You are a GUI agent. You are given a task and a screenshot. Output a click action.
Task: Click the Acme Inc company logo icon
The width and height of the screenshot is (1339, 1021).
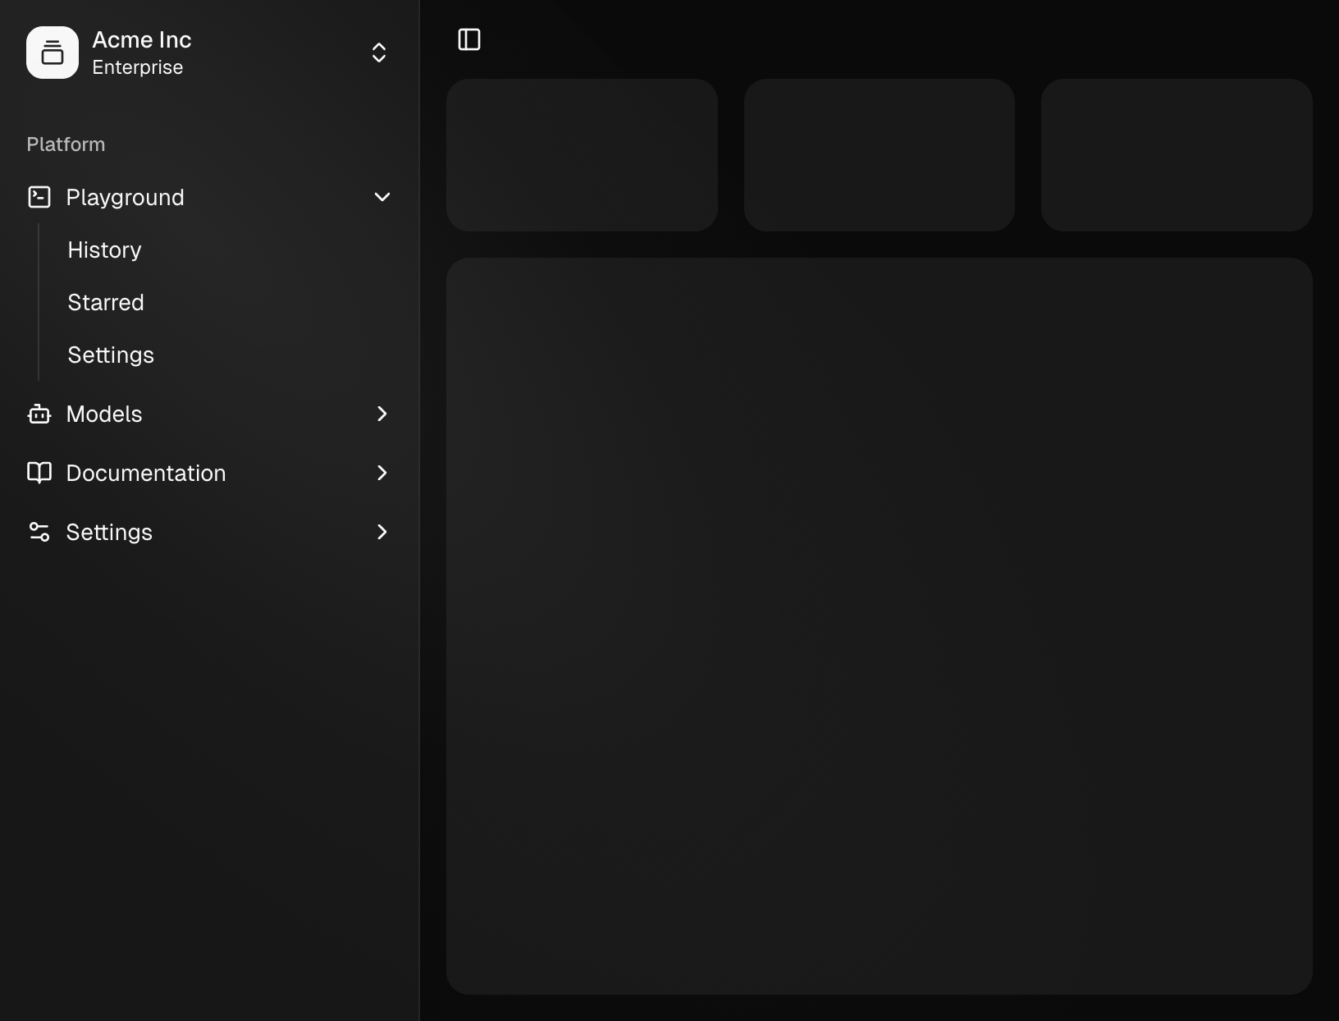click(x=53, y=53)
